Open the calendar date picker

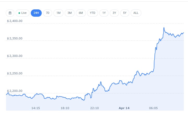pyautogui.click(x=10, y=13)
